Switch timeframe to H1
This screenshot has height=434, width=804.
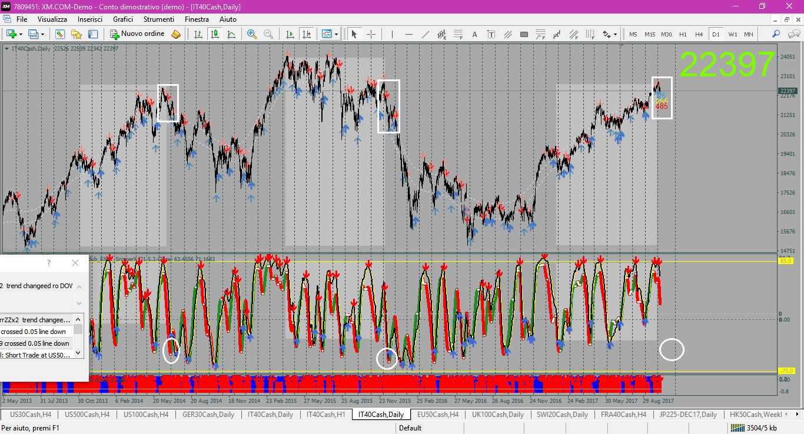[683, 34]
